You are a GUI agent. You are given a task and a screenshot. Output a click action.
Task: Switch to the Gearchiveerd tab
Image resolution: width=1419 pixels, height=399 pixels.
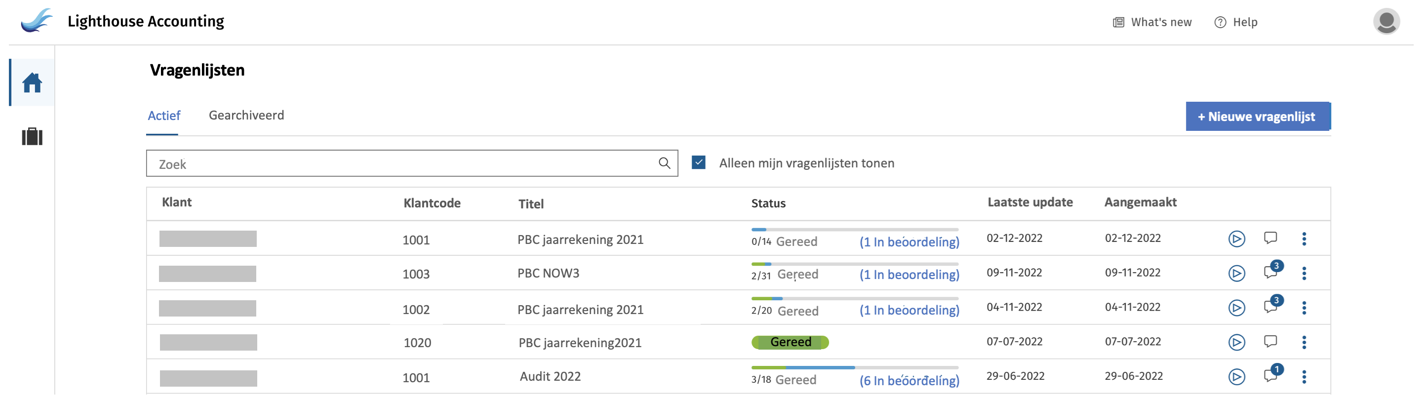tap(246, 115)
